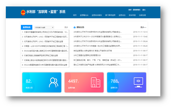Click the 2019-11-11 10:42 timestamp
The width and height of the screenshot is (172, 108).
click(x=140, y=37)
